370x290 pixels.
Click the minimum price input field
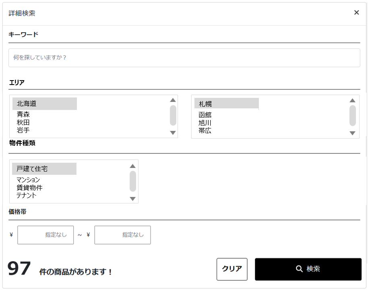coord(45,235)
